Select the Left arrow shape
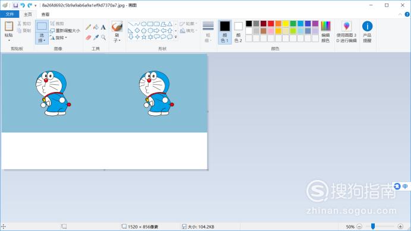The image size is (411, 231). coord(163,31)
